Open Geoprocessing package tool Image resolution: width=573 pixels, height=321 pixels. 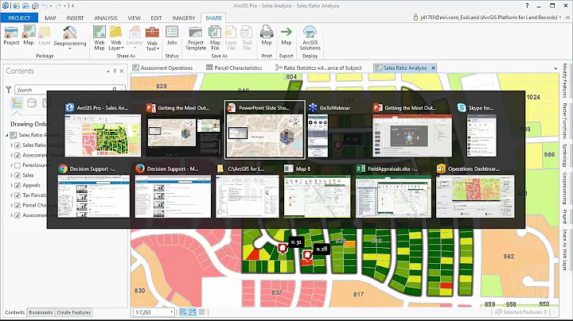point(70,37)
